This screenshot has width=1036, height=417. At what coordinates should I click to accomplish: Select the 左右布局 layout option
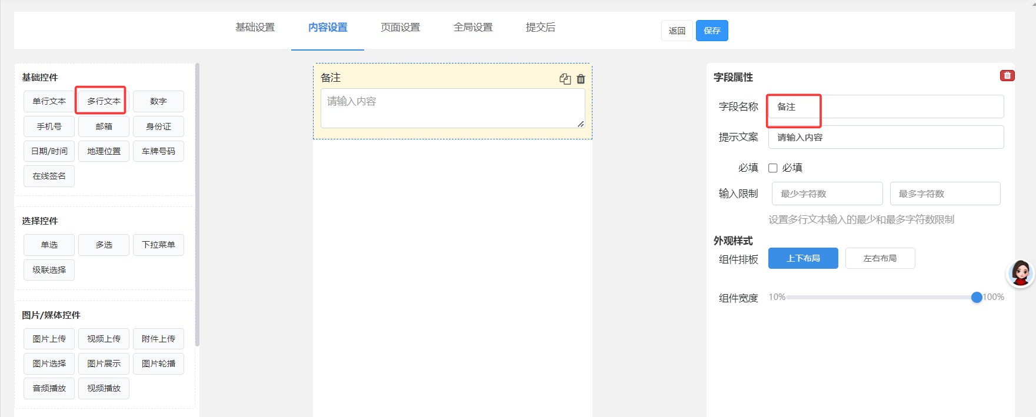880,258
